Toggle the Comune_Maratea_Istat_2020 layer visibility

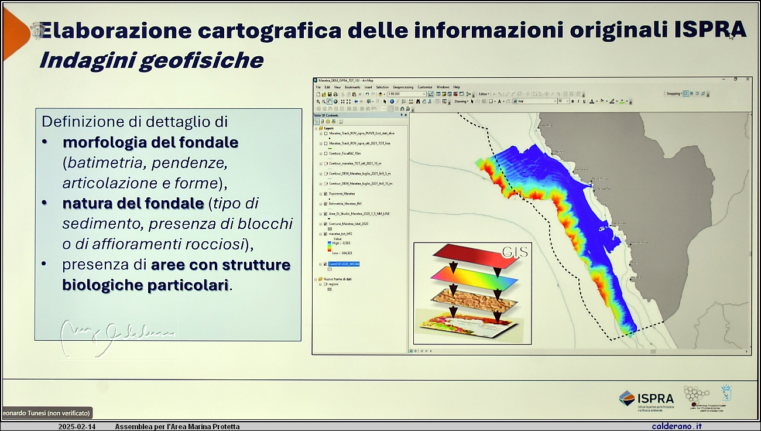pyautogui.click(x=325, y=224)
